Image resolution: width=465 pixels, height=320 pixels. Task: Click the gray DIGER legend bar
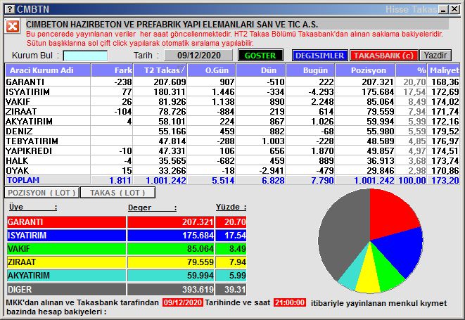pos(66,289)
